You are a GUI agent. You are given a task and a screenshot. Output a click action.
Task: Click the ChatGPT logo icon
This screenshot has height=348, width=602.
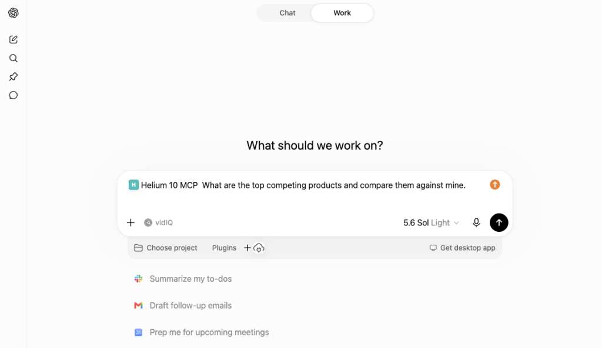[x=14, y=13]
